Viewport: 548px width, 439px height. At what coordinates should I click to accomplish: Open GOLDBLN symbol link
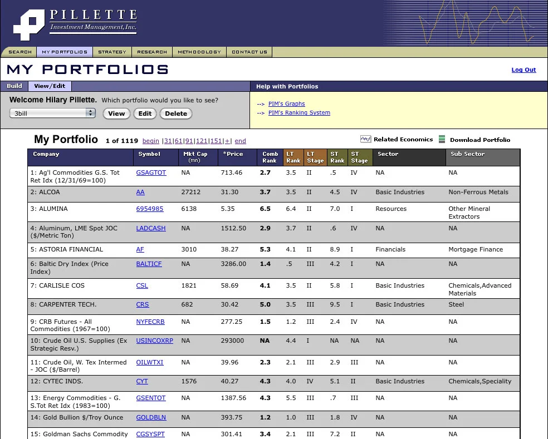[x=151, y=417]
